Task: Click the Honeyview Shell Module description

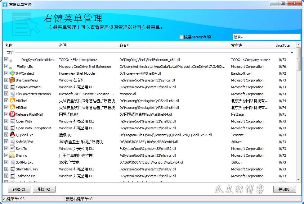Action: click(77, 73)
